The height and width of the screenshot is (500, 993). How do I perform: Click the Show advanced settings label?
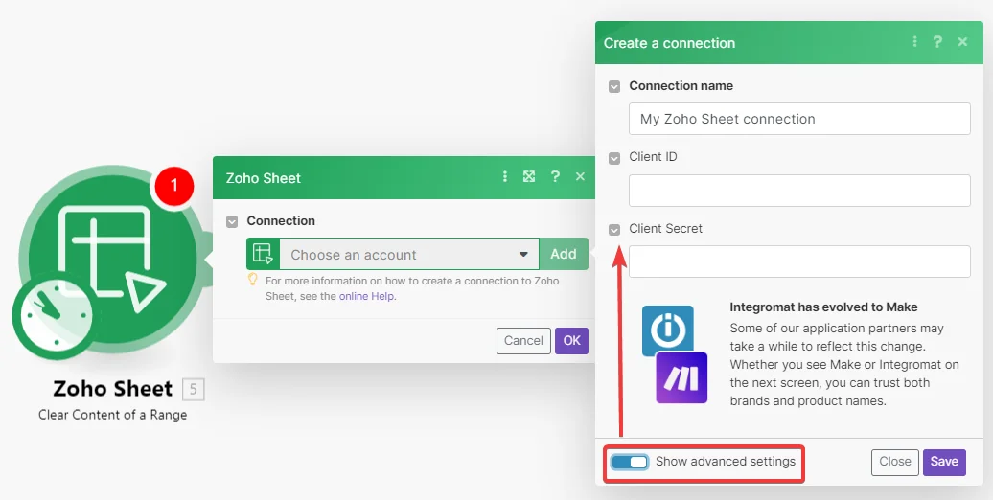point(726,462)
